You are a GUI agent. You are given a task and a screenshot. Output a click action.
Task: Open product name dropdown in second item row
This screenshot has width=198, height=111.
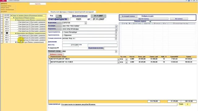pos(118,62)
